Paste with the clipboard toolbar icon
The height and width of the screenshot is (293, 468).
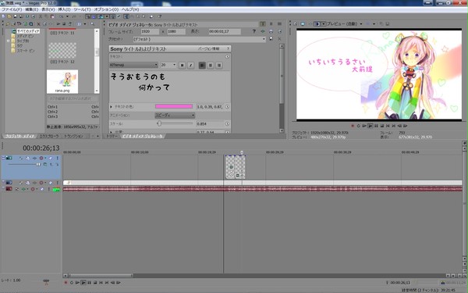[52, 16]
